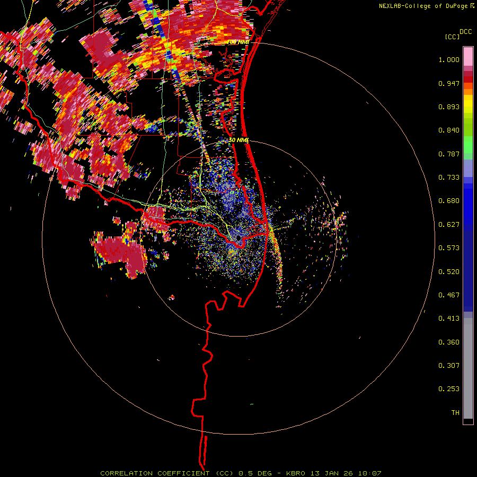Select the 0.680 legend value

tap(449, 201)
